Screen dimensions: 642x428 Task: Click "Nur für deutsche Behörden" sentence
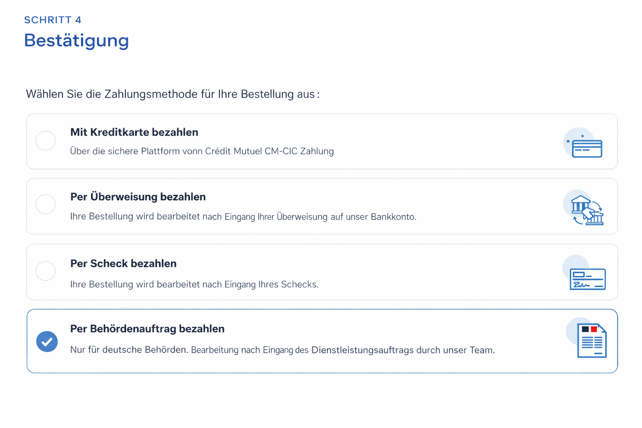click(129, 350)
